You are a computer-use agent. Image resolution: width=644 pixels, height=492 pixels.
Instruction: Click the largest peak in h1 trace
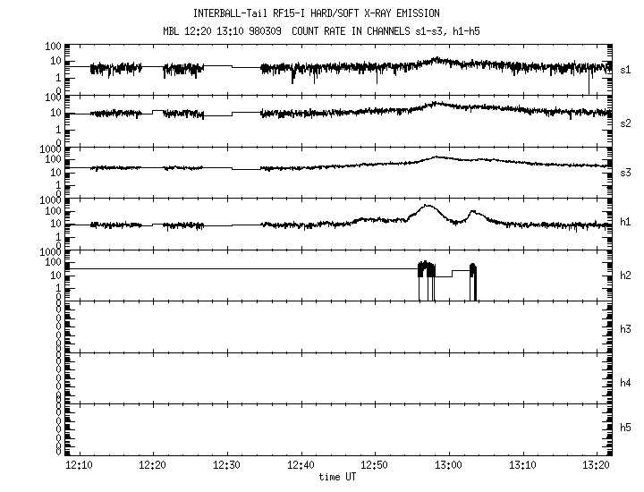tap(428, 207)
